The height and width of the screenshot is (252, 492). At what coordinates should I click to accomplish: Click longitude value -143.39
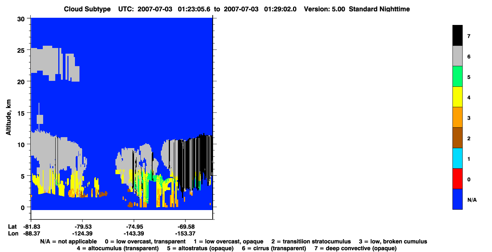pyautogui.click(x=134, y=233)
